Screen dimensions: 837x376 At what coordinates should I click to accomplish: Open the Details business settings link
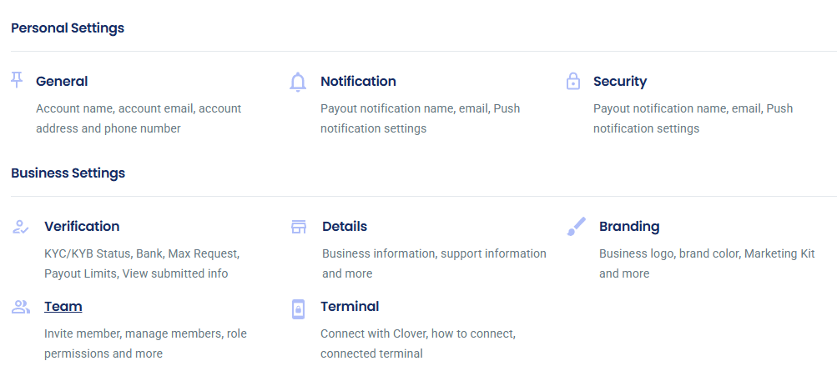[x=345, y=227]
